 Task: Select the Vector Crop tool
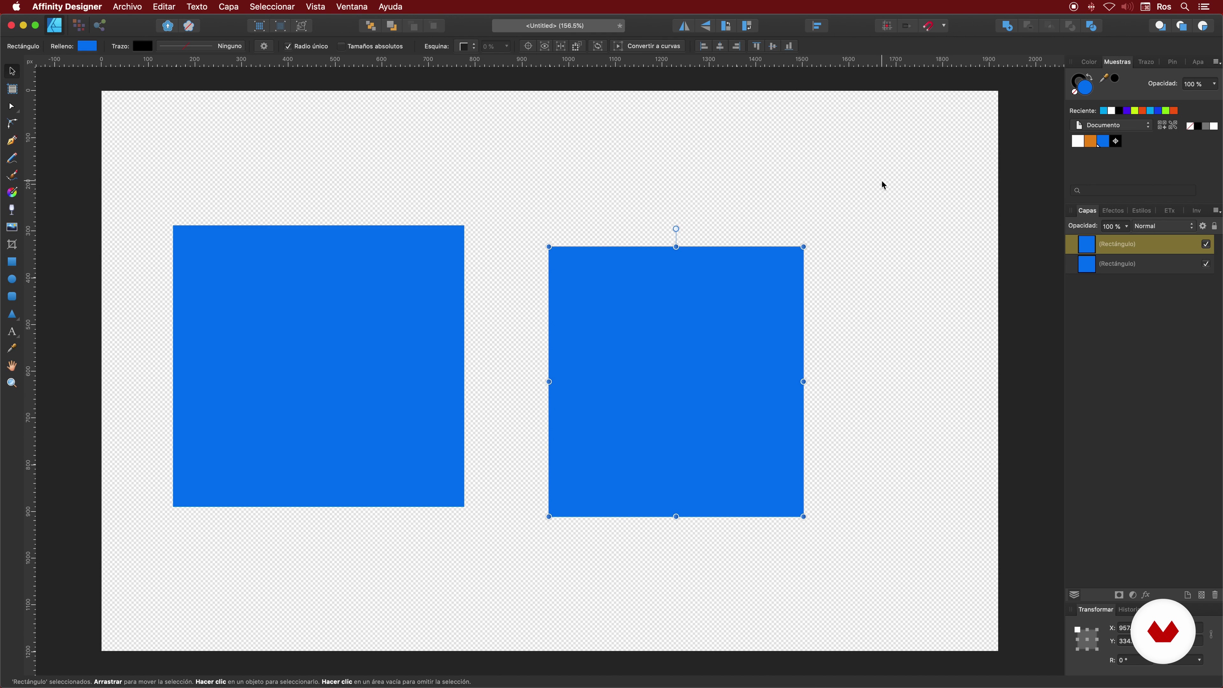pyautogui.click(x=12, y=244)
